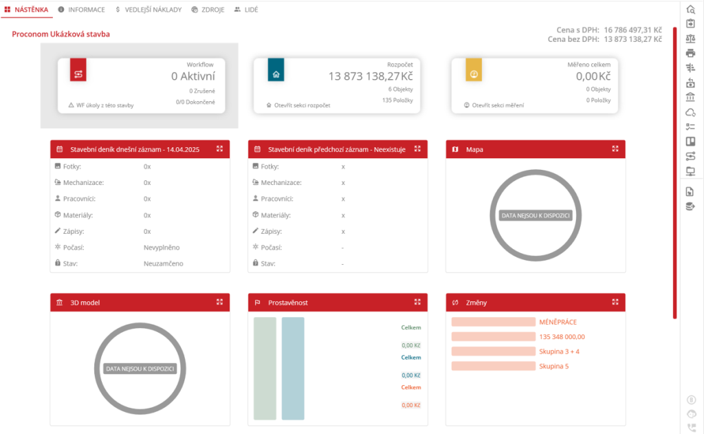
Task: Click the red vertical page scrollbar
Action: point(674,172)
